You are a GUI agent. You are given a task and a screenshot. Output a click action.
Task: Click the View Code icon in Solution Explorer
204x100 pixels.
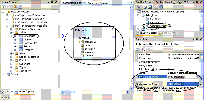click(157, 7)
